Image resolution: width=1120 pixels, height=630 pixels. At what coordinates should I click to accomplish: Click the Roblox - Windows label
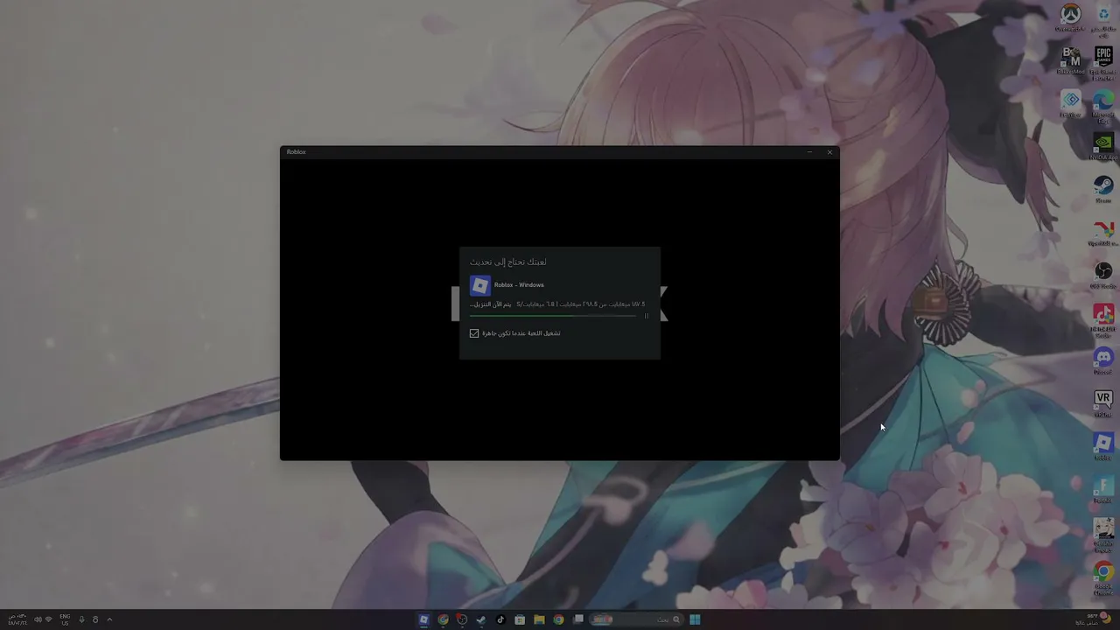click(519, 285)
